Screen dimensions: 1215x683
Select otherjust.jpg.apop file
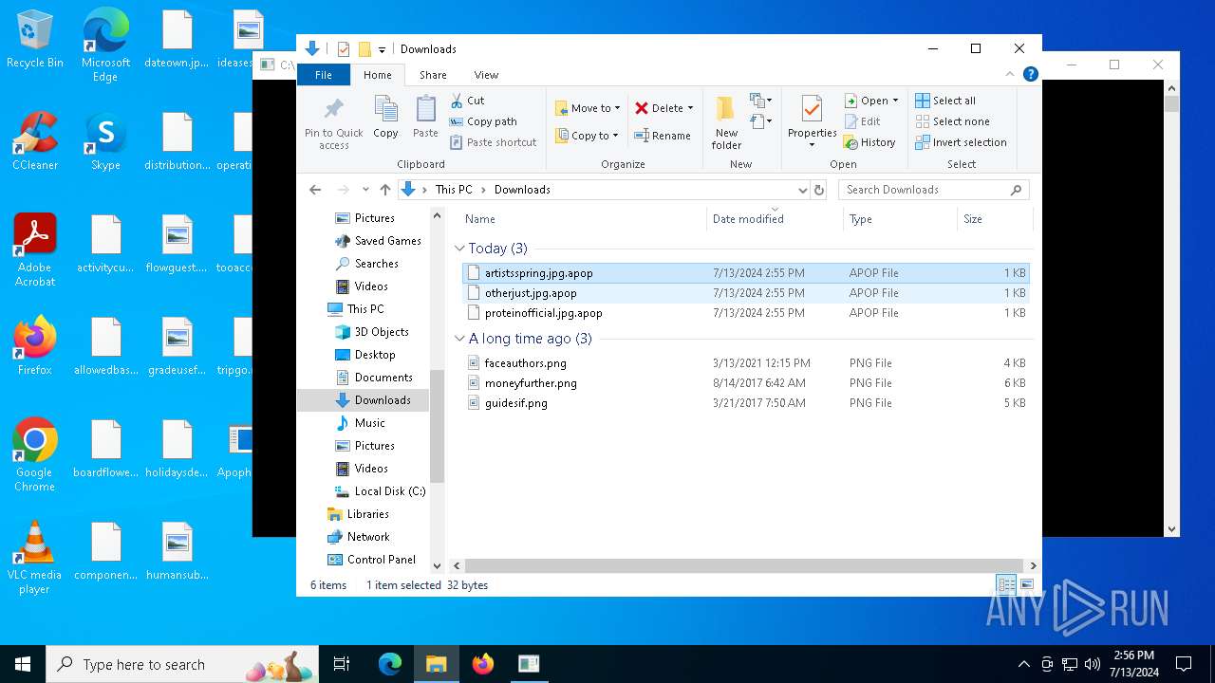tap(745, 293)
